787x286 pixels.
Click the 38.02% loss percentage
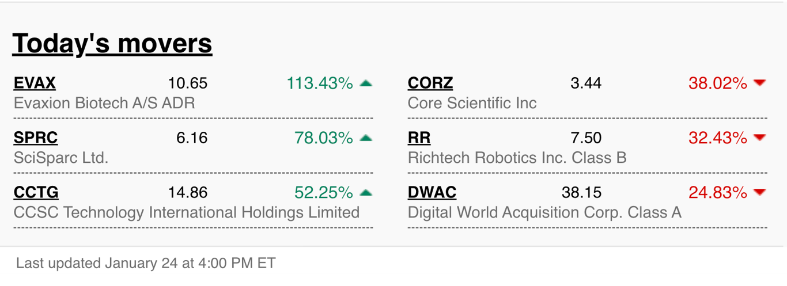pos(718,83)
